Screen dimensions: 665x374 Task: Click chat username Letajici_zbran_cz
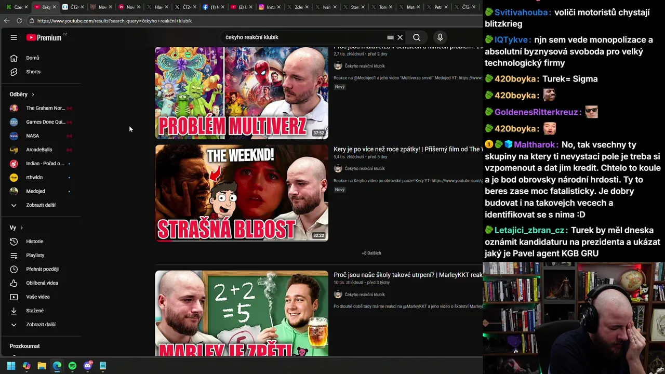coord(530,231)
